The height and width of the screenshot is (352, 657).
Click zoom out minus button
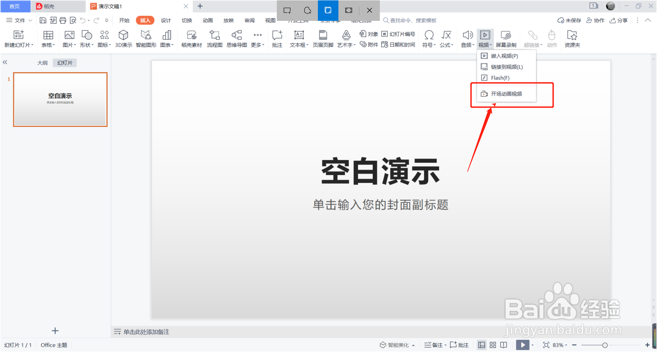[x=574, y=345]
